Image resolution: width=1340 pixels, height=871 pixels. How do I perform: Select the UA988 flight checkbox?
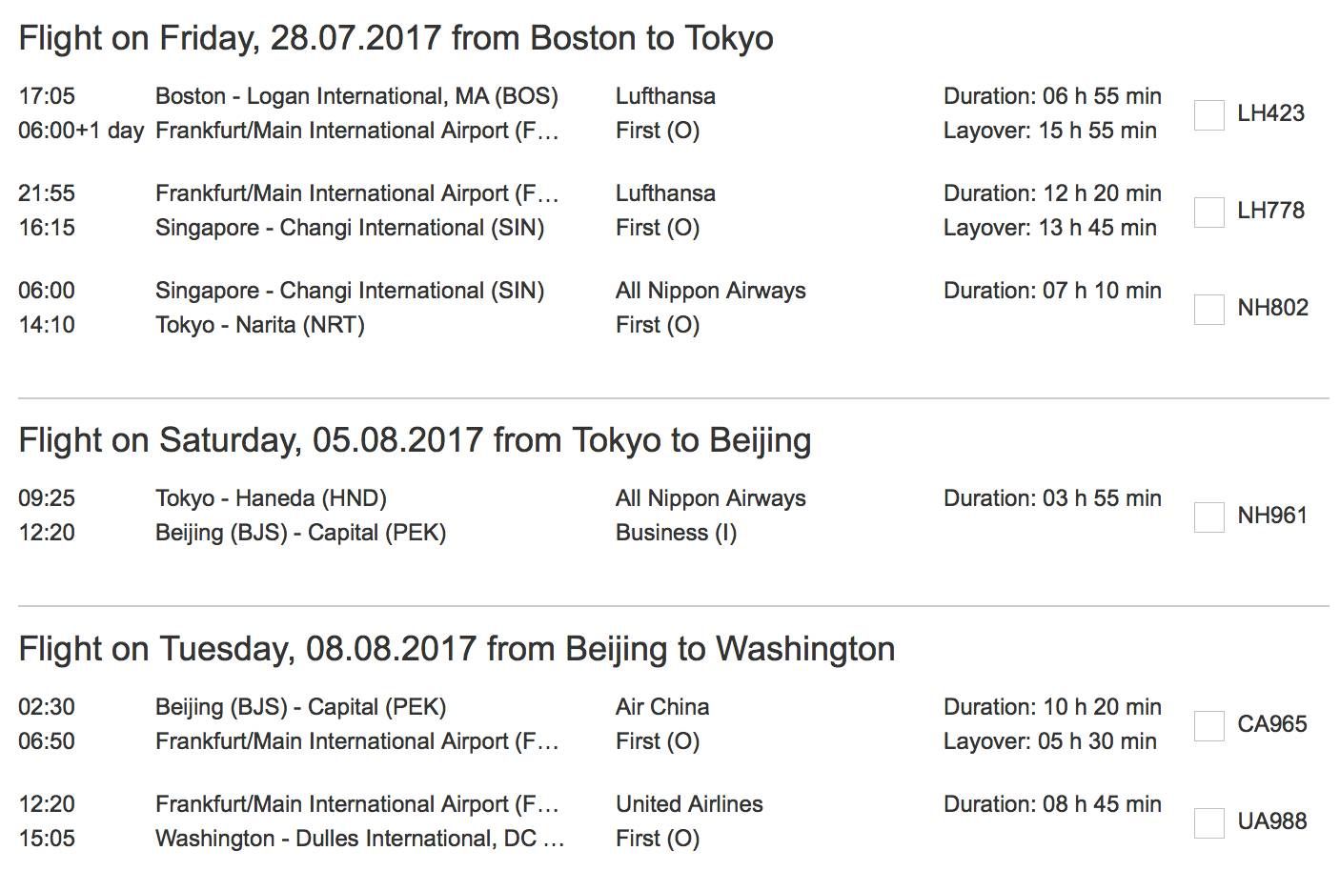coord(1209,822)
